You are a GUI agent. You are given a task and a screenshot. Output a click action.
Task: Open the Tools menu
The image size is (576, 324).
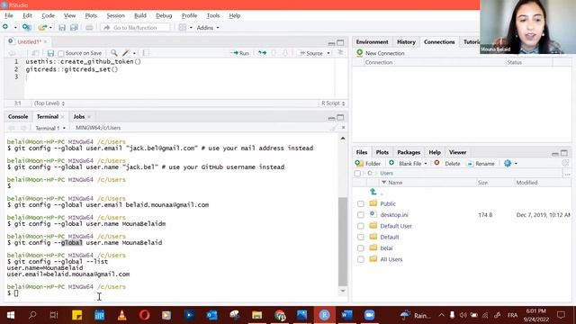[x=212, y=15]
